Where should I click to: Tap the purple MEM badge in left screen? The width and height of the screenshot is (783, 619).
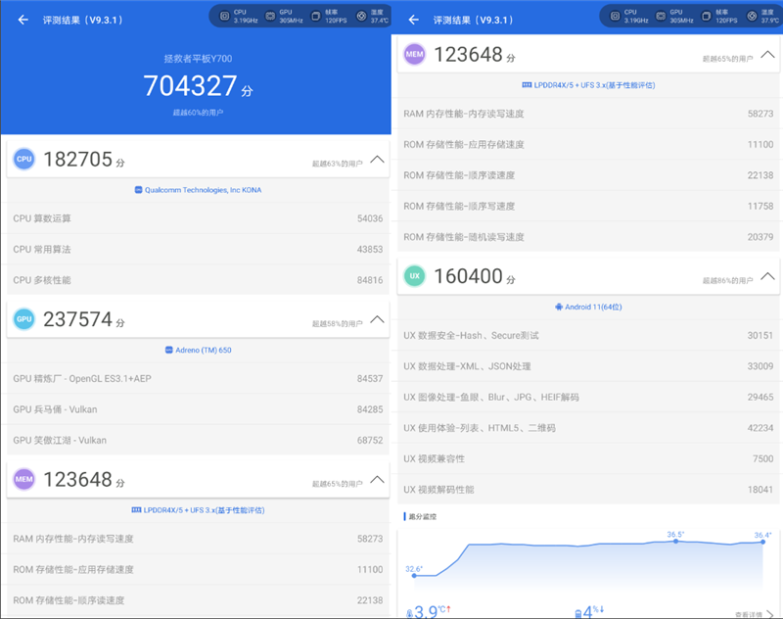[x=23, y=479]
